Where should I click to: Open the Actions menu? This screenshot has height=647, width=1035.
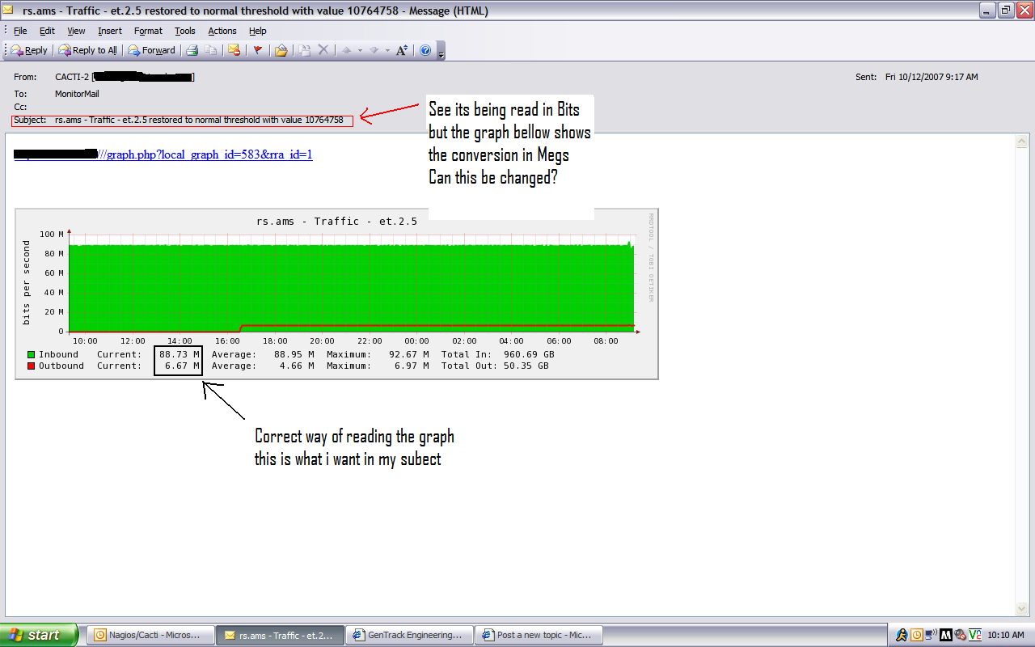pos(222,31)
